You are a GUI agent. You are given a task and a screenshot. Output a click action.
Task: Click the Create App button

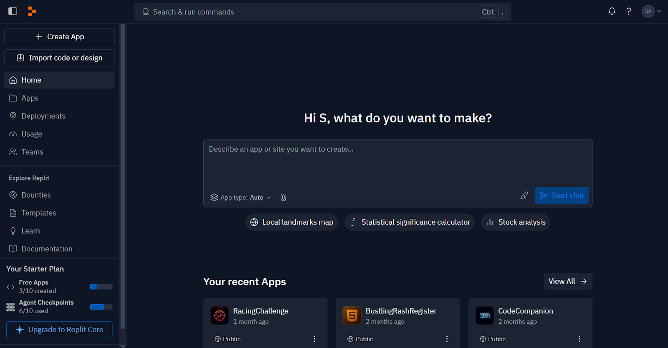click(x=59, y=37)
